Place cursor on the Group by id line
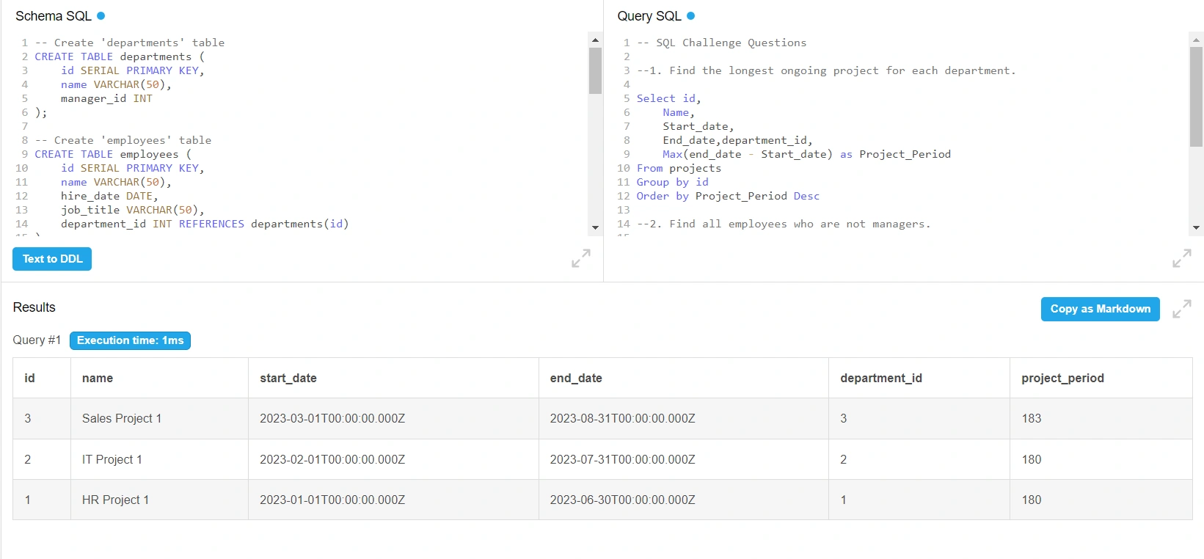 point(673,182)
